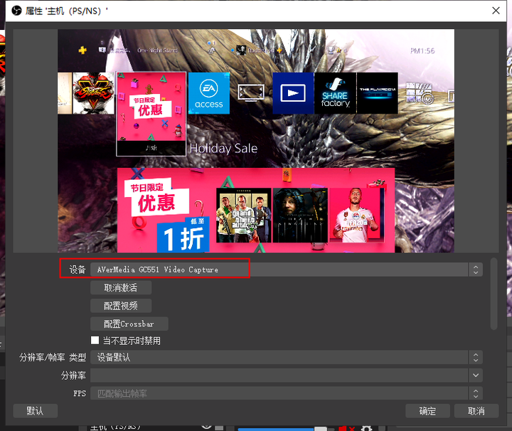
Task: Click the red muted speaker icon in OBS main window
Action: [346, 428]
